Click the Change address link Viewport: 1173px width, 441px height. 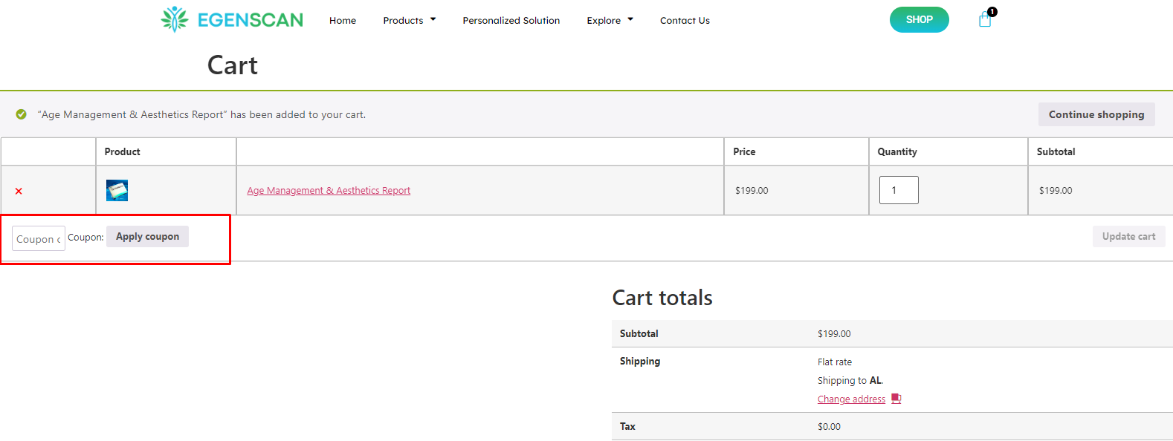tap(851, 399)
